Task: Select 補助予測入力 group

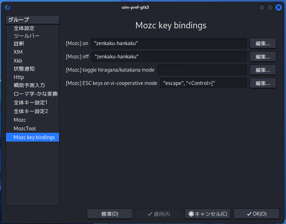Action: click(33, 85)
